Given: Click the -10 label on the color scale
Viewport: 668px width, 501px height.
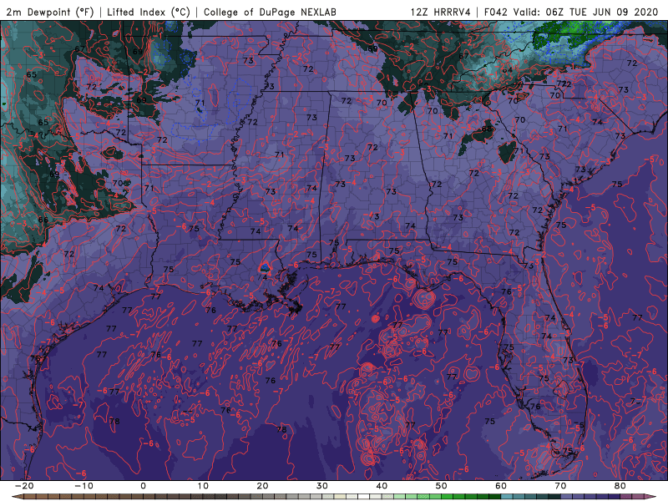Looking at the screenshot, I should pyautogui.click(x=83, y=486).
